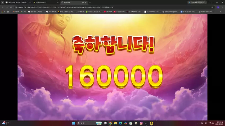Open the Apps shortcut in the bookmarks bar

tap(3, 12)
